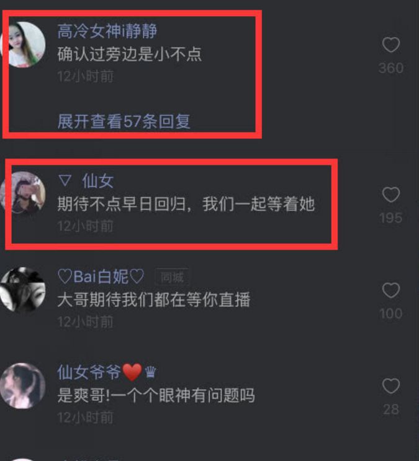Open the username 仙女爷爷
Screen dimensions: 419x461
click(x=107, y=372)
